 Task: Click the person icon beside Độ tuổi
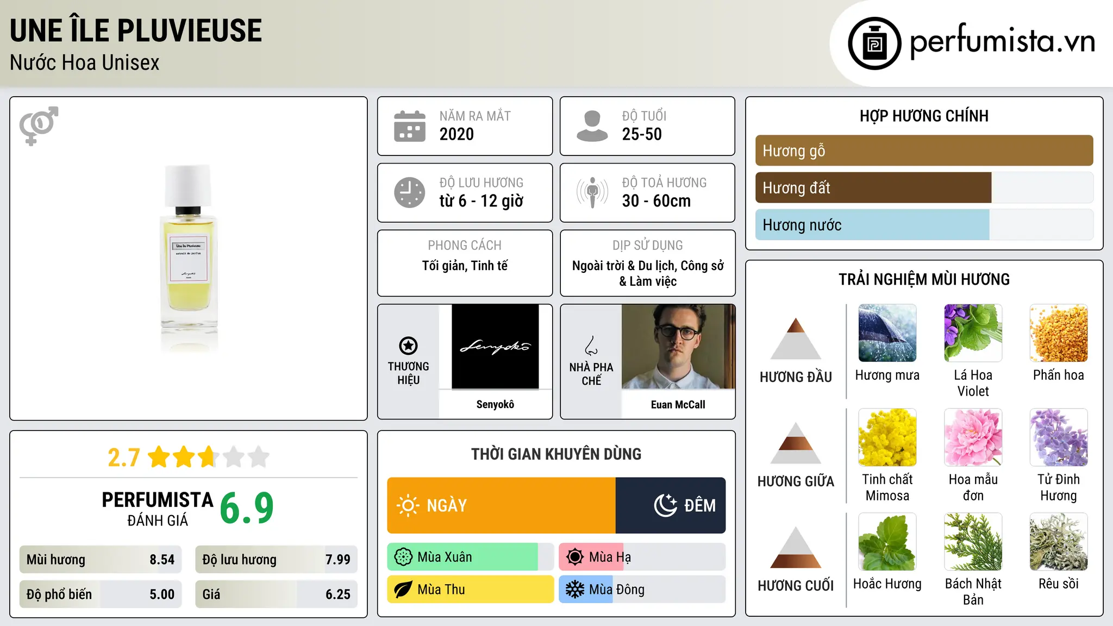point(592,126)
